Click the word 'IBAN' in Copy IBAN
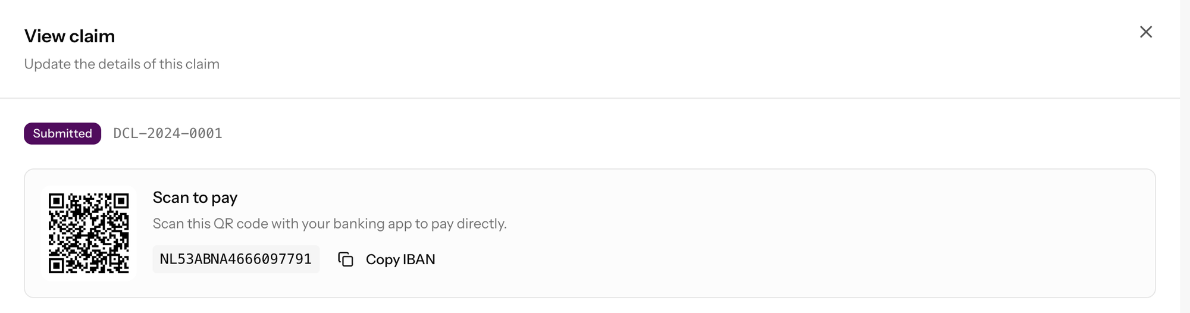1190x313 pixels. (x=419, y=259)
